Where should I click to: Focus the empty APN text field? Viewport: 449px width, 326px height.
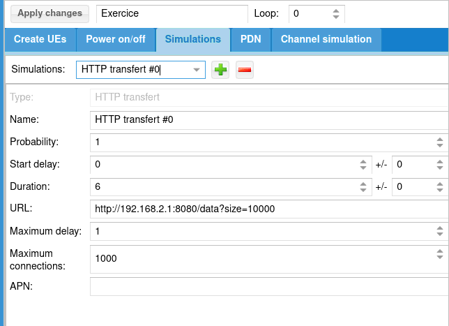(268, 286)
